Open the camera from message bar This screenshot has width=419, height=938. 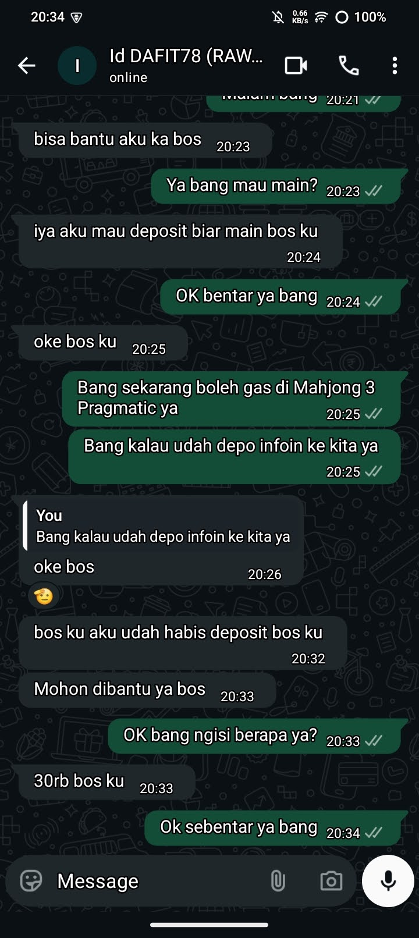pyautogui.click(x=331, y=881)
